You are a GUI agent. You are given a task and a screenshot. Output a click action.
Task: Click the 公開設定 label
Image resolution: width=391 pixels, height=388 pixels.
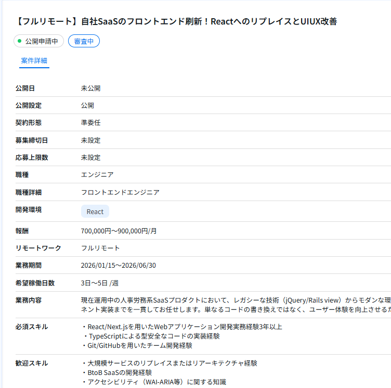coord(29,105)
